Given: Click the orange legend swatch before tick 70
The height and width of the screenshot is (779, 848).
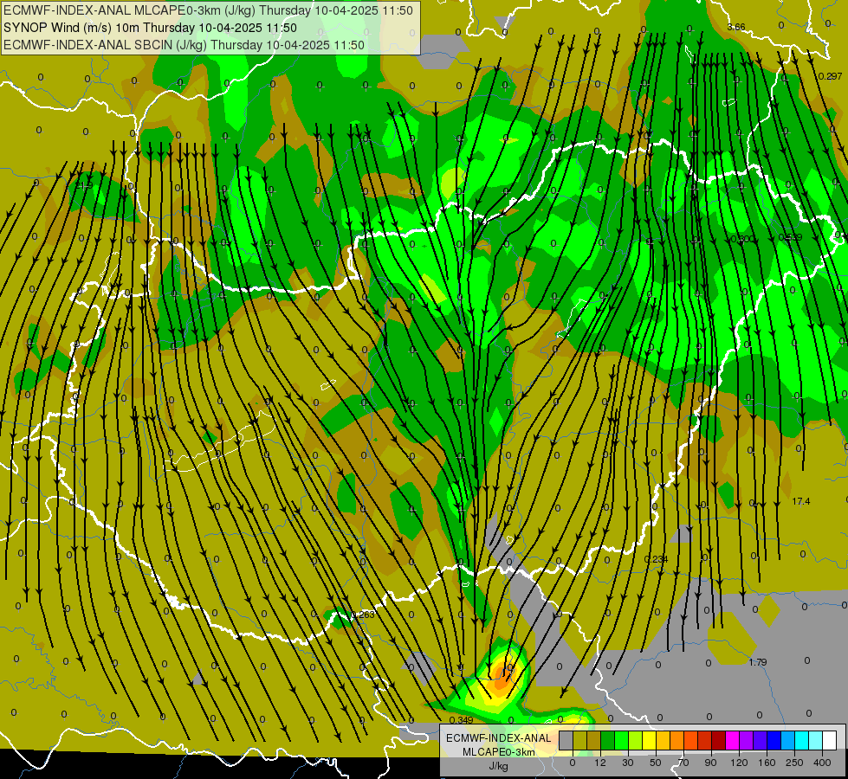Looking at the screenshot, I should (677, 740).
